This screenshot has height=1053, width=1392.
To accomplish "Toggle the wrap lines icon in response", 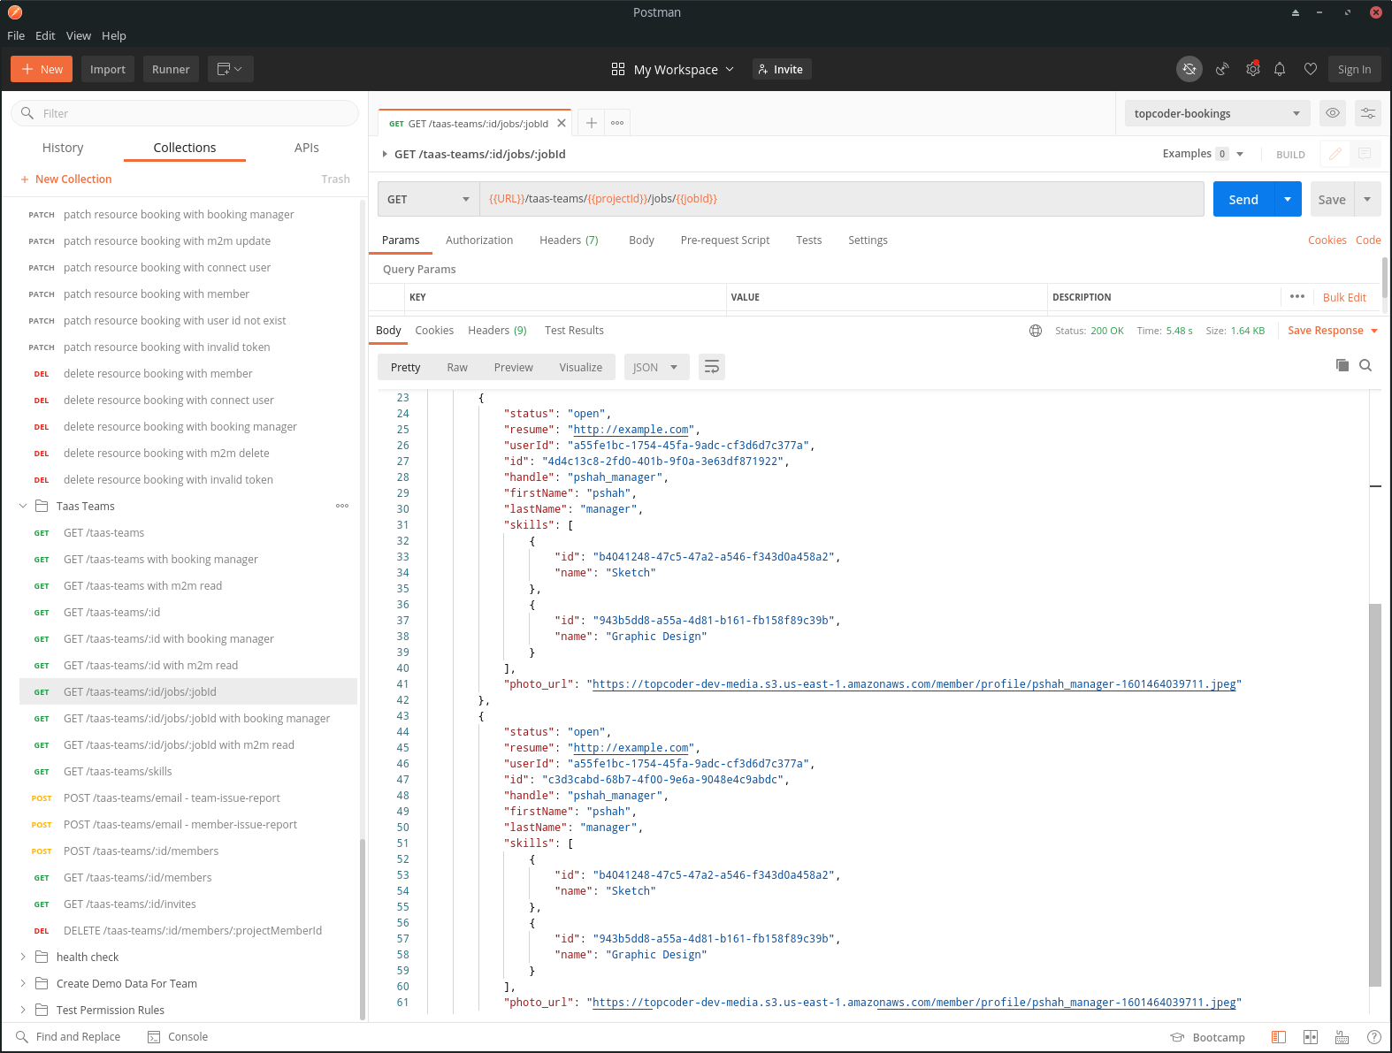I will pyautogui.click(x=712, y=367).
